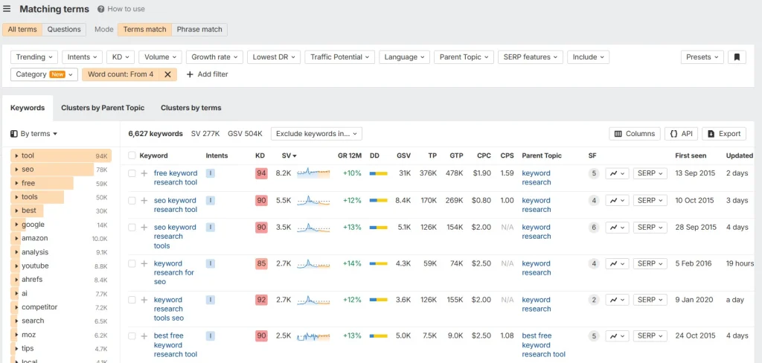Check the keyword research for seo row
762x363 pixels.
coord(132,264)
